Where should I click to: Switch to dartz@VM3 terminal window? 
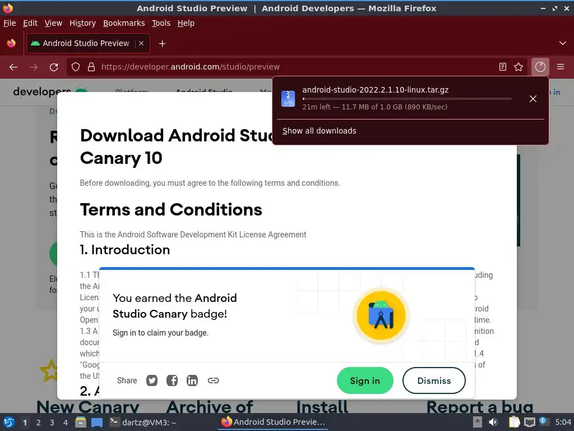[x=143, y=422]
